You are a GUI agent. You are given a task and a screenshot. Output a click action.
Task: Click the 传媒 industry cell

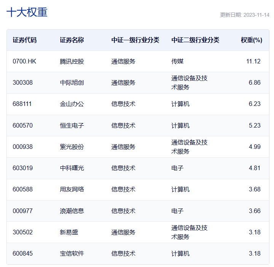pyautogui.click(x=177, y=61)
